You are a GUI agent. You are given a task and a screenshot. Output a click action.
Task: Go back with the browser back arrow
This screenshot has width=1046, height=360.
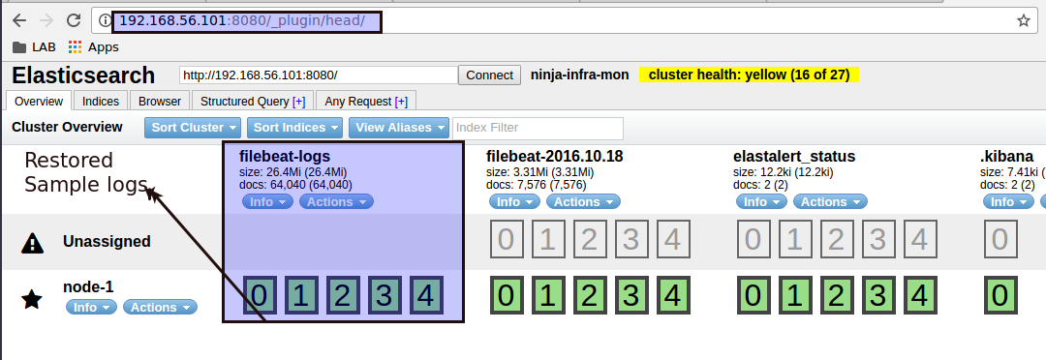[19, 20]
